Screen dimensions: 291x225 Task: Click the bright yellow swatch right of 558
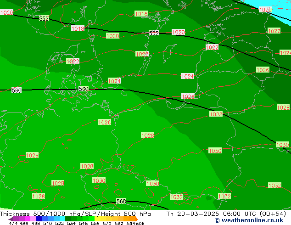click(x=97, y=219)
